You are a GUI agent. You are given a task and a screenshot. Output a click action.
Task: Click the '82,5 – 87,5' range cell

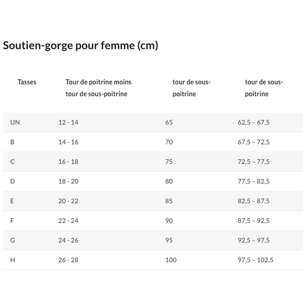click(254, 201)
